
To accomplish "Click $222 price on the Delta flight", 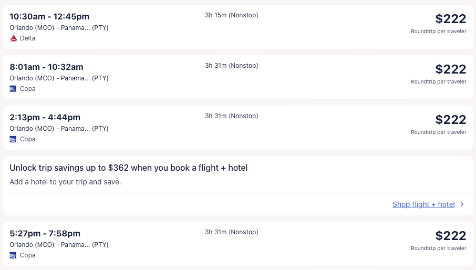I will pos(450,19).
